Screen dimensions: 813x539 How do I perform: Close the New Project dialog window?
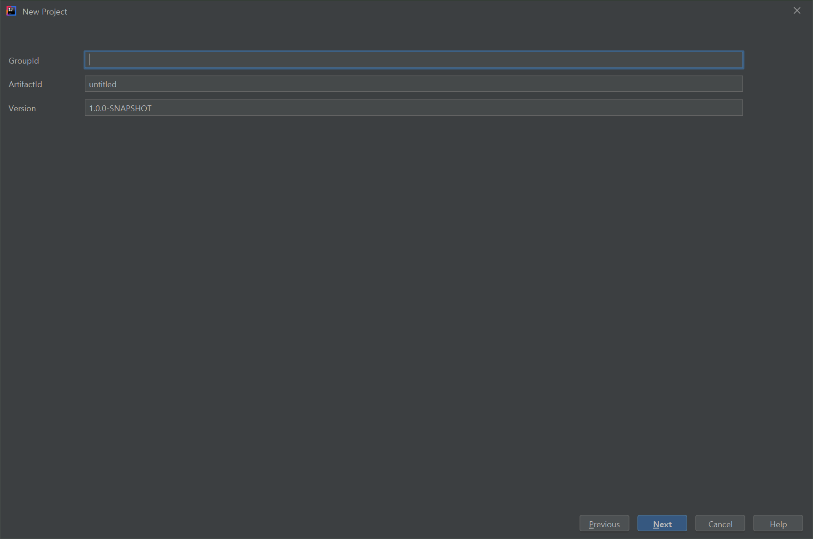tap(797, 11)
